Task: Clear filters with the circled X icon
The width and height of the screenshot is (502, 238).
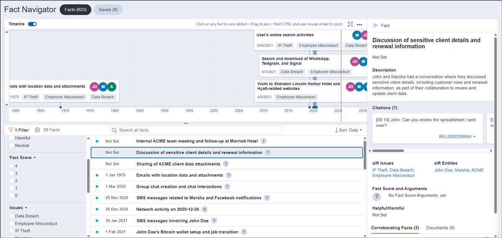Action: pos(37,130)
